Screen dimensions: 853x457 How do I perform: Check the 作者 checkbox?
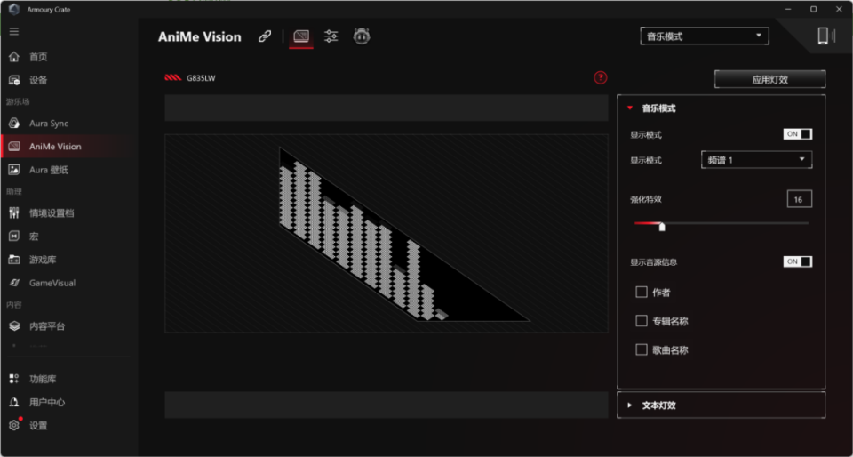642,293
